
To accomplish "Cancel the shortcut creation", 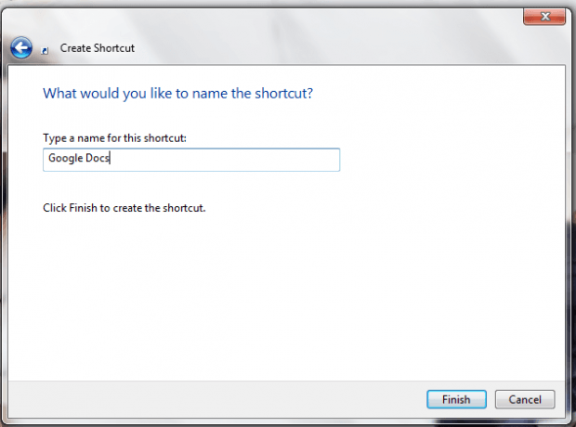I will [x=525, y=399].
